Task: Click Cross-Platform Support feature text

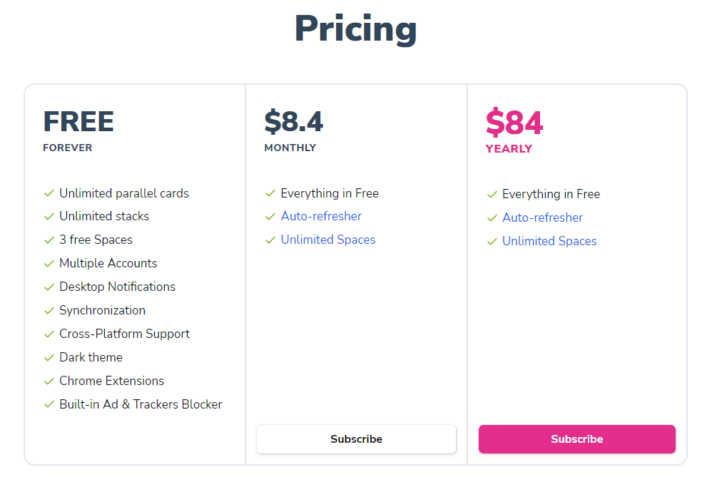Action: pos(124,334)
